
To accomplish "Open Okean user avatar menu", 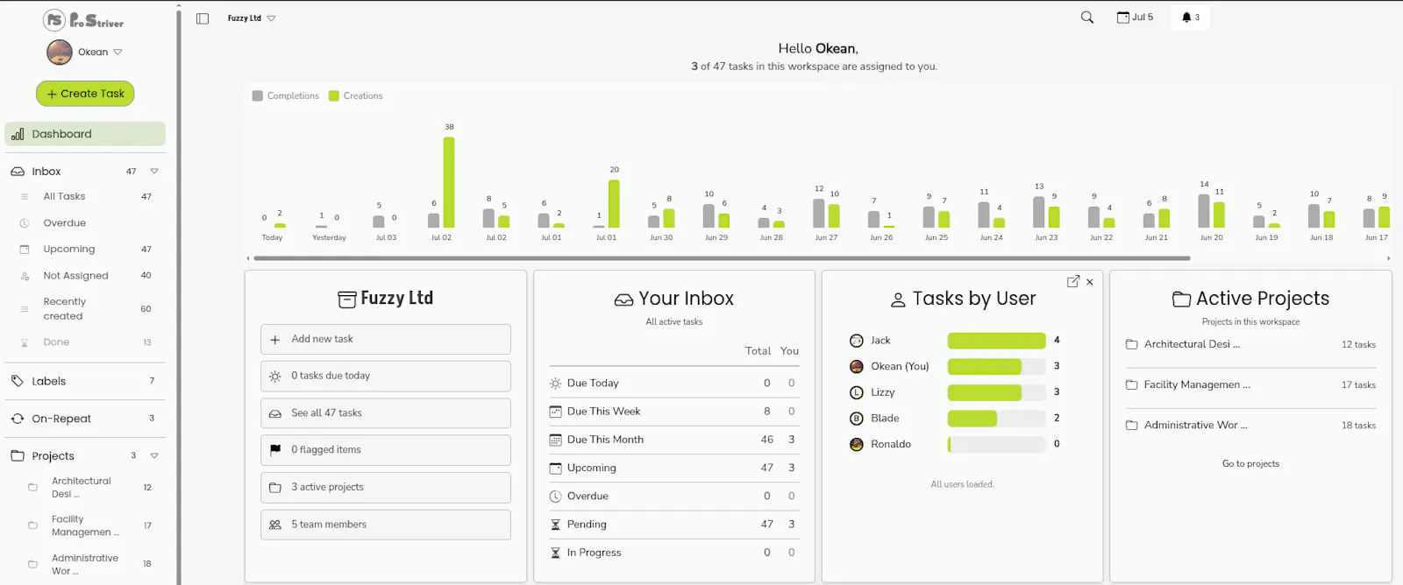I will tap(60, 53).
